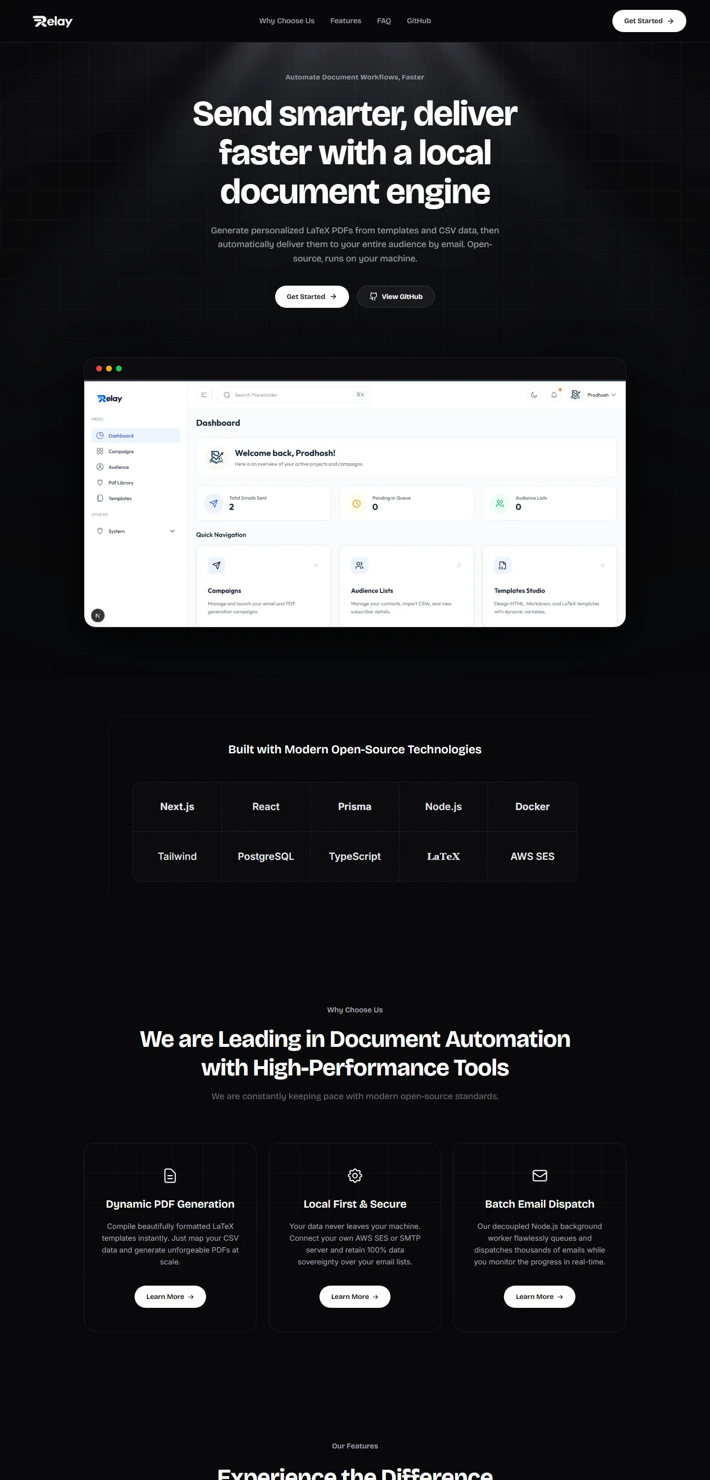Click the welcome banner avatar icon

216,457
